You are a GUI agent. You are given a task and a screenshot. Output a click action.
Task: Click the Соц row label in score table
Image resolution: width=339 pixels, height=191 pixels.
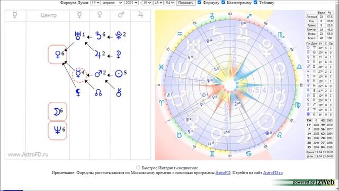click(x=311, y=21)
